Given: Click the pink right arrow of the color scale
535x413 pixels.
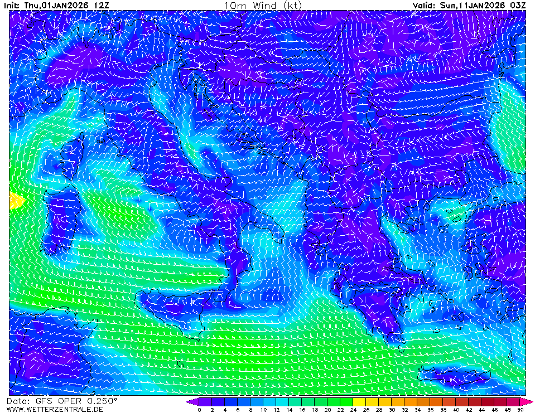Looking at the screenshot, I should [x=528, y=401].
